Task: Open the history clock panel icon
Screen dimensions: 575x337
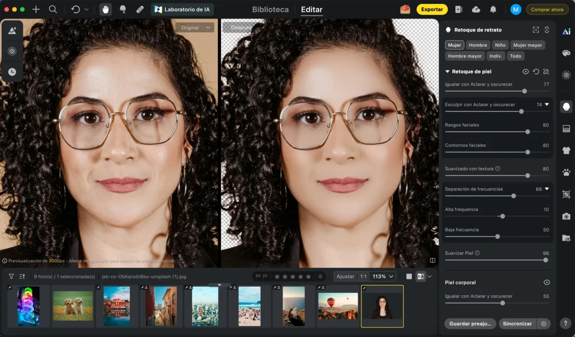Action: pyautogui.click(x=12, y=72)
